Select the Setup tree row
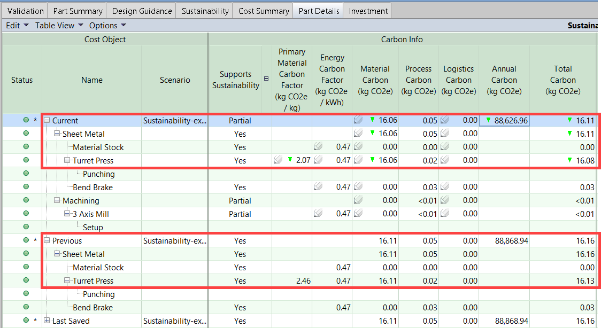 coord(93,228)
